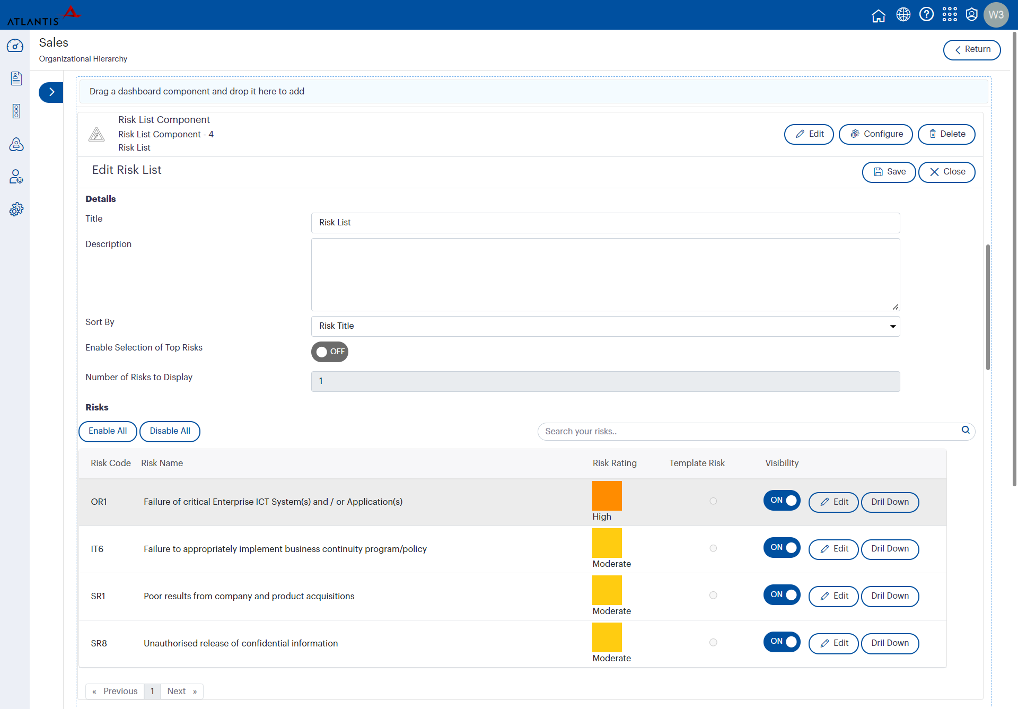Click the Configure button
Viewport: 1018px width, 709px height.
[875, 134]
